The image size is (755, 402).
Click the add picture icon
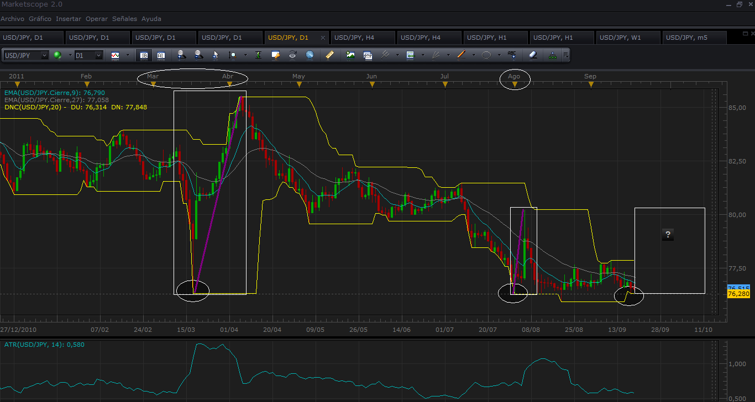coord(350,55)
